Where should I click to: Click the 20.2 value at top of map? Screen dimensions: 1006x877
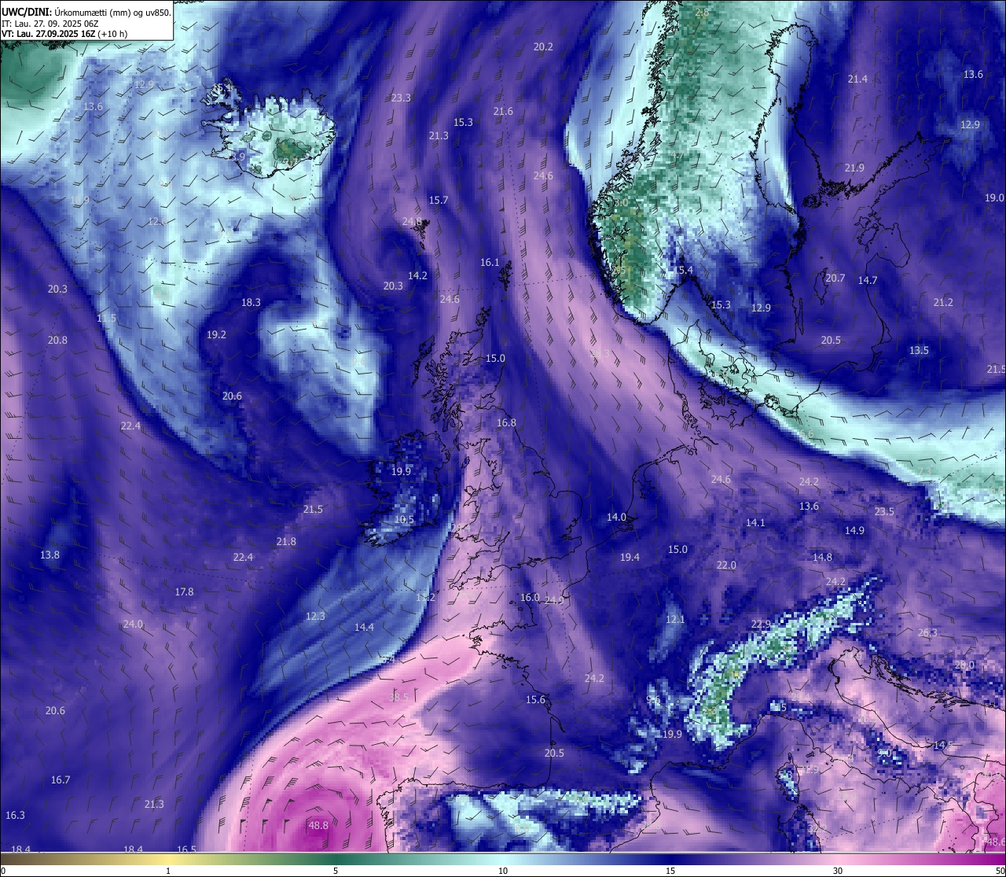(543, 46)
